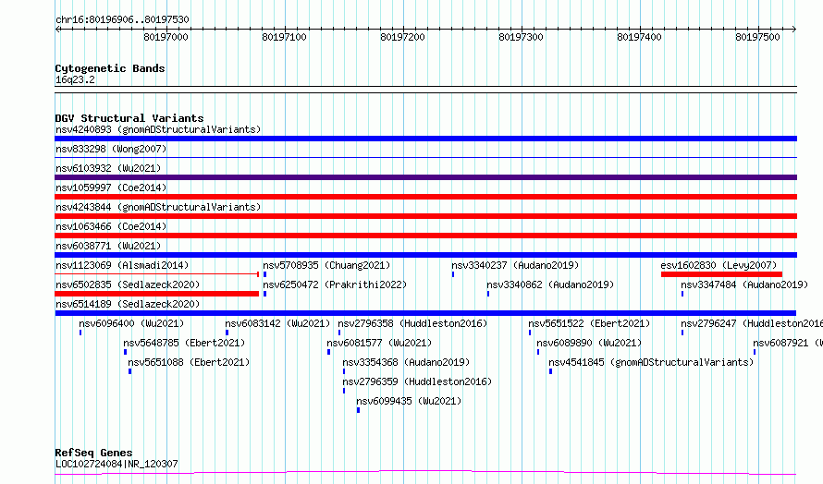
Task: Click ruler tick label 80197500
Action: pos(758,37)
